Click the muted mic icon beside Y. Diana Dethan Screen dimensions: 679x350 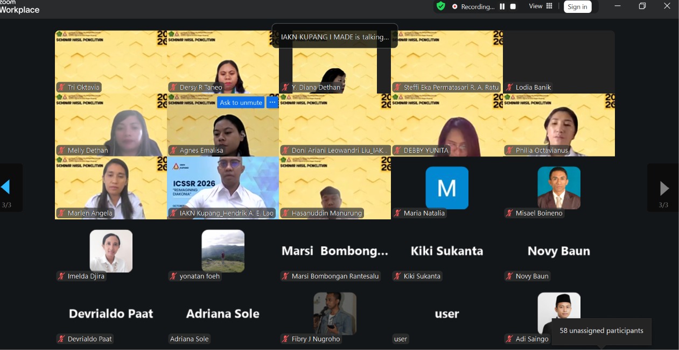286,88
